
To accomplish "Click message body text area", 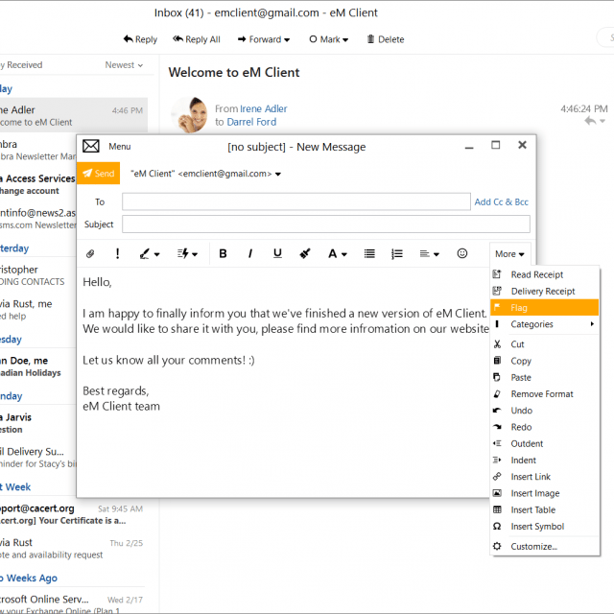I will tap(283, 382).
